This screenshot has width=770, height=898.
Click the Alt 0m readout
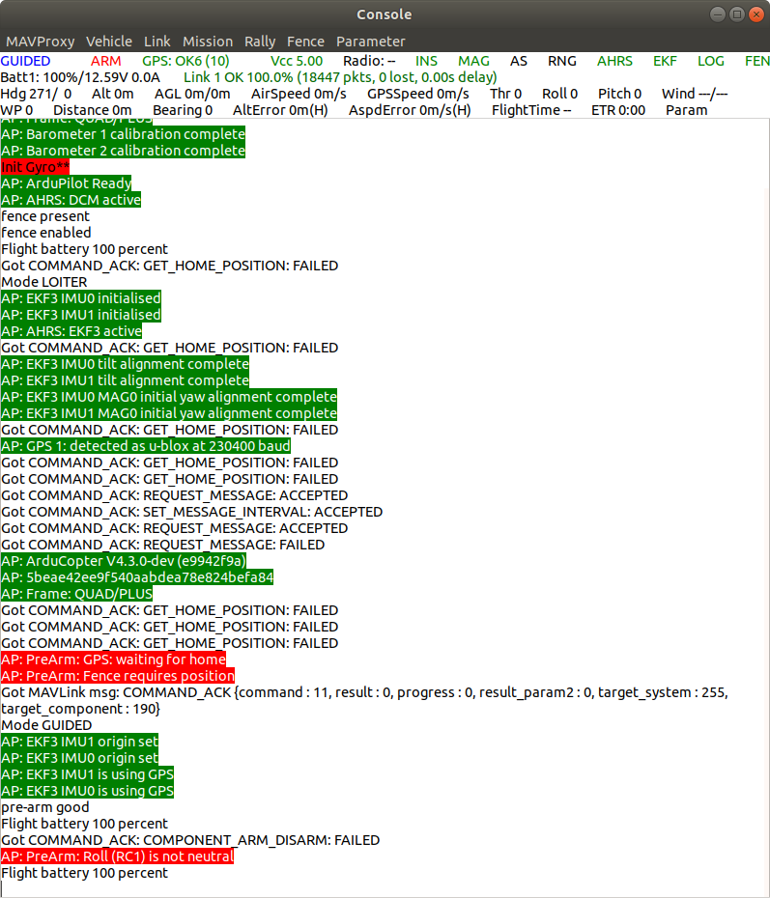[x=112, y=94]
